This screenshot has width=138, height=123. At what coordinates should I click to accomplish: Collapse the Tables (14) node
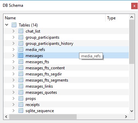click(7, 25)
